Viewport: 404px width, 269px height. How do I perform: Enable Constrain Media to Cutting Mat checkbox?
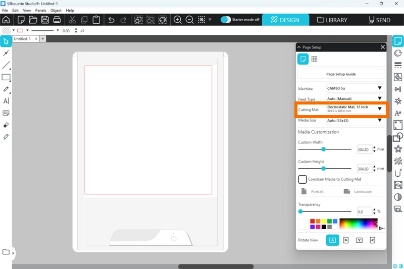pyautogui.click(x=302, y=179)
